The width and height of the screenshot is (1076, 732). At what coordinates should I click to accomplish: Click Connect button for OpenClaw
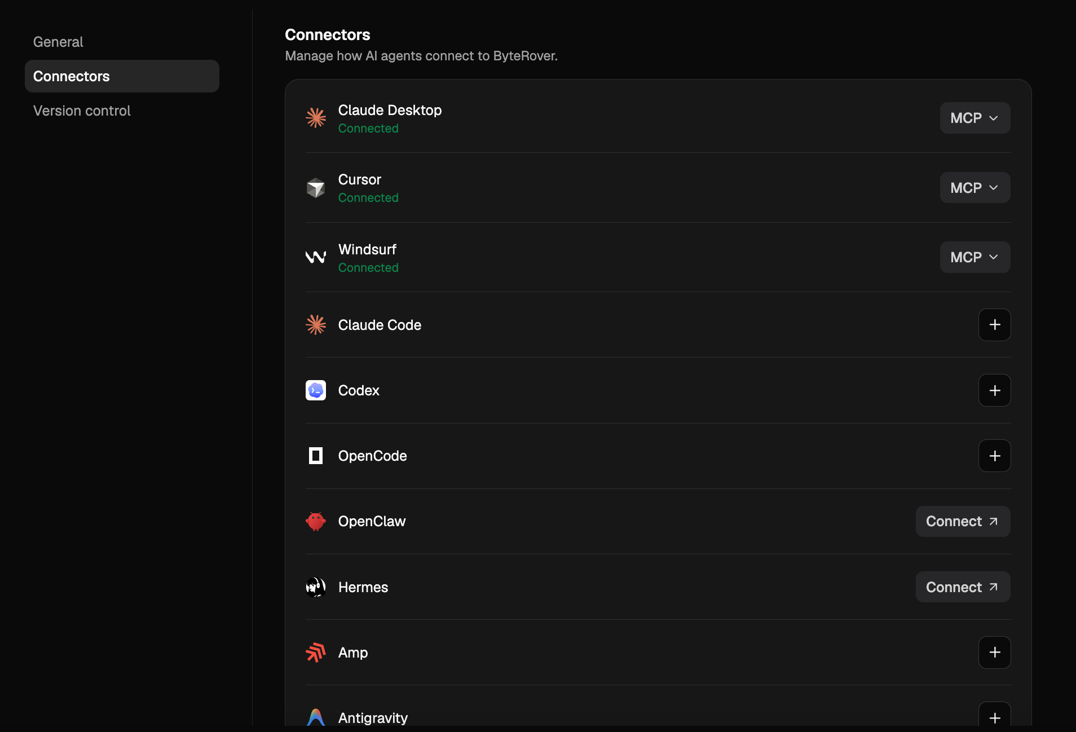963,521
